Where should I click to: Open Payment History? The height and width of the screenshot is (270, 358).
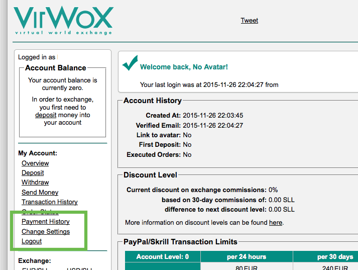[46, 221]
